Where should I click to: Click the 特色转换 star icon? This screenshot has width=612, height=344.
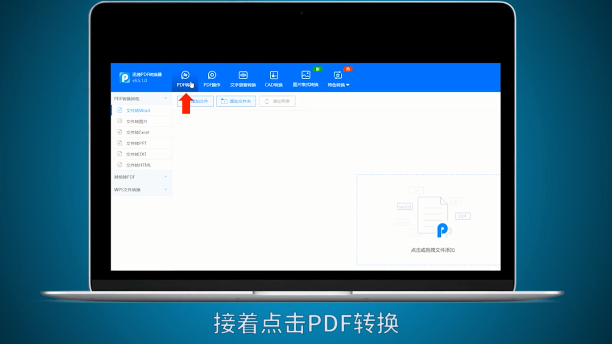tap(337, 76)
